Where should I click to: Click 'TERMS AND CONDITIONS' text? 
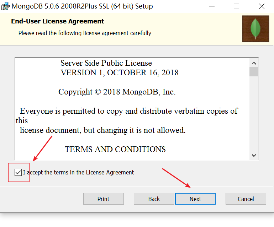[x=115, y=149]
